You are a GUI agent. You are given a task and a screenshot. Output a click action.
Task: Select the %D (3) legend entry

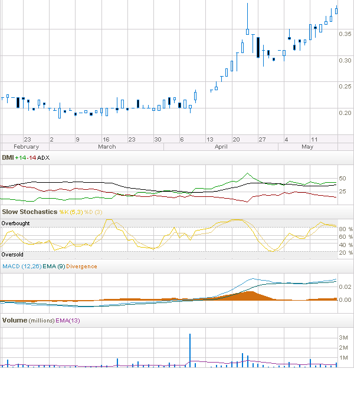[92, 212]
